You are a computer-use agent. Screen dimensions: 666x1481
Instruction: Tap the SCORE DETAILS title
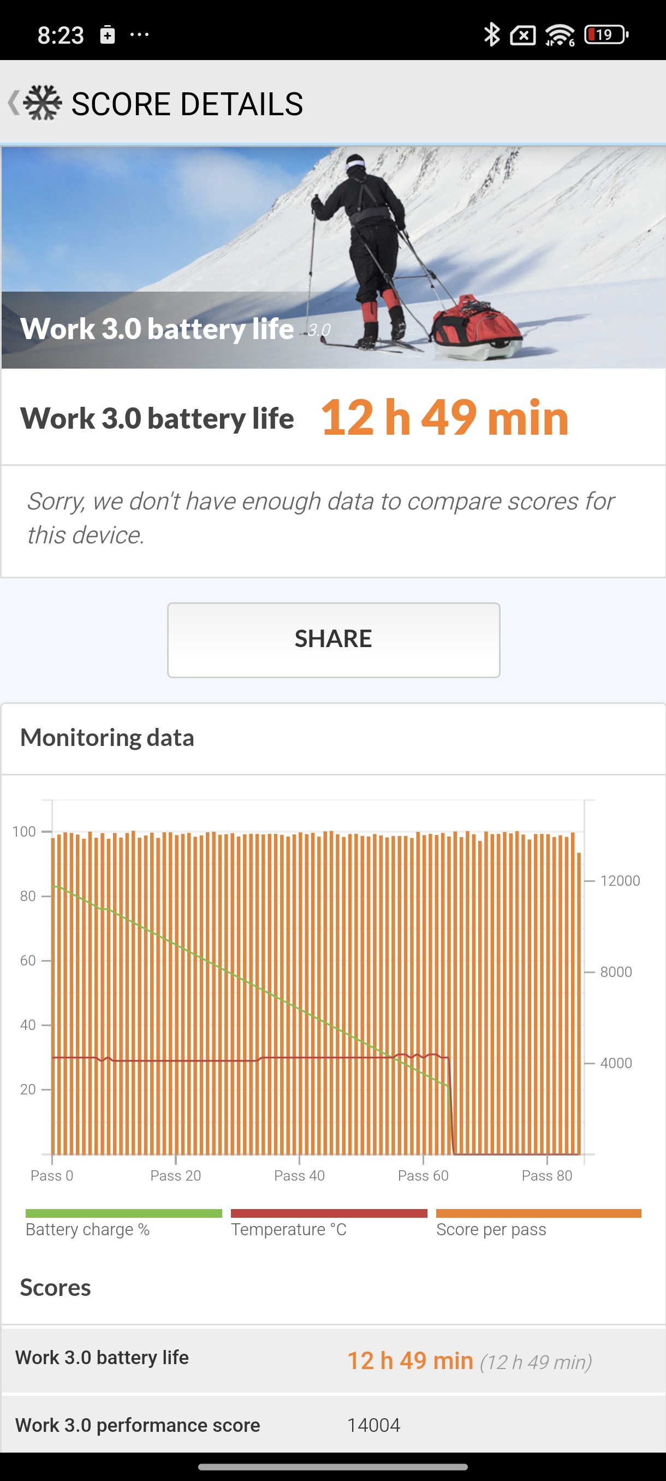click(187, 104)
